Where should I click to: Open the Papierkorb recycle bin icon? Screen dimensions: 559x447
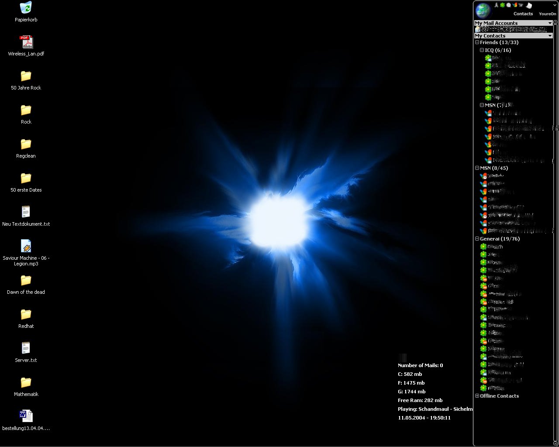click(26, 7)
